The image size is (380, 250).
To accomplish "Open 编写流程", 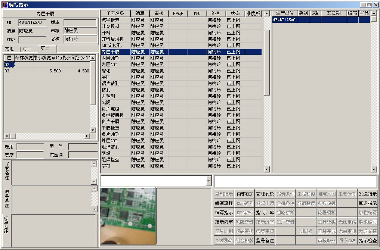I will coord(224,203).
